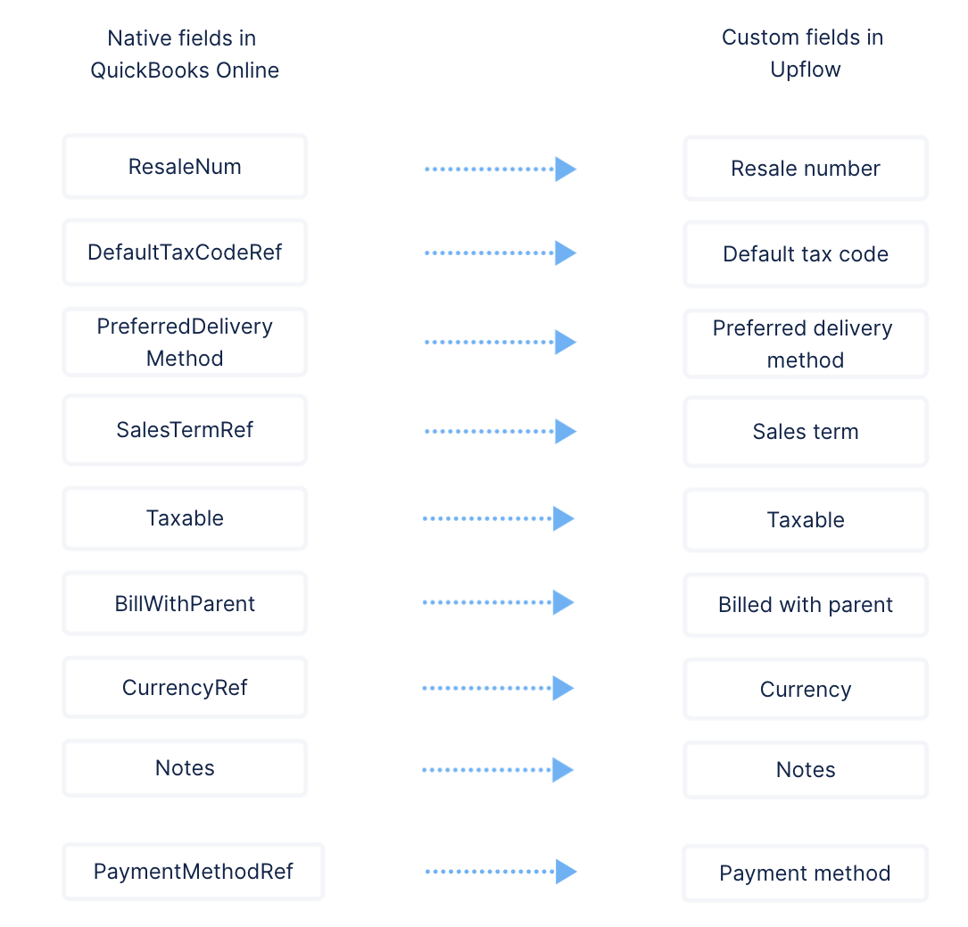968x927 pixels.
Task: Select the DefaultTaxCodeRef field box
Action: (185, 252)
